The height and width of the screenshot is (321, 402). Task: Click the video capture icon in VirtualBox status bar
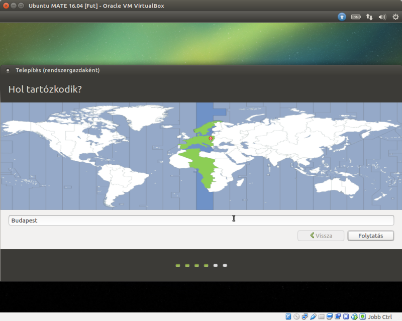[338, 316]
